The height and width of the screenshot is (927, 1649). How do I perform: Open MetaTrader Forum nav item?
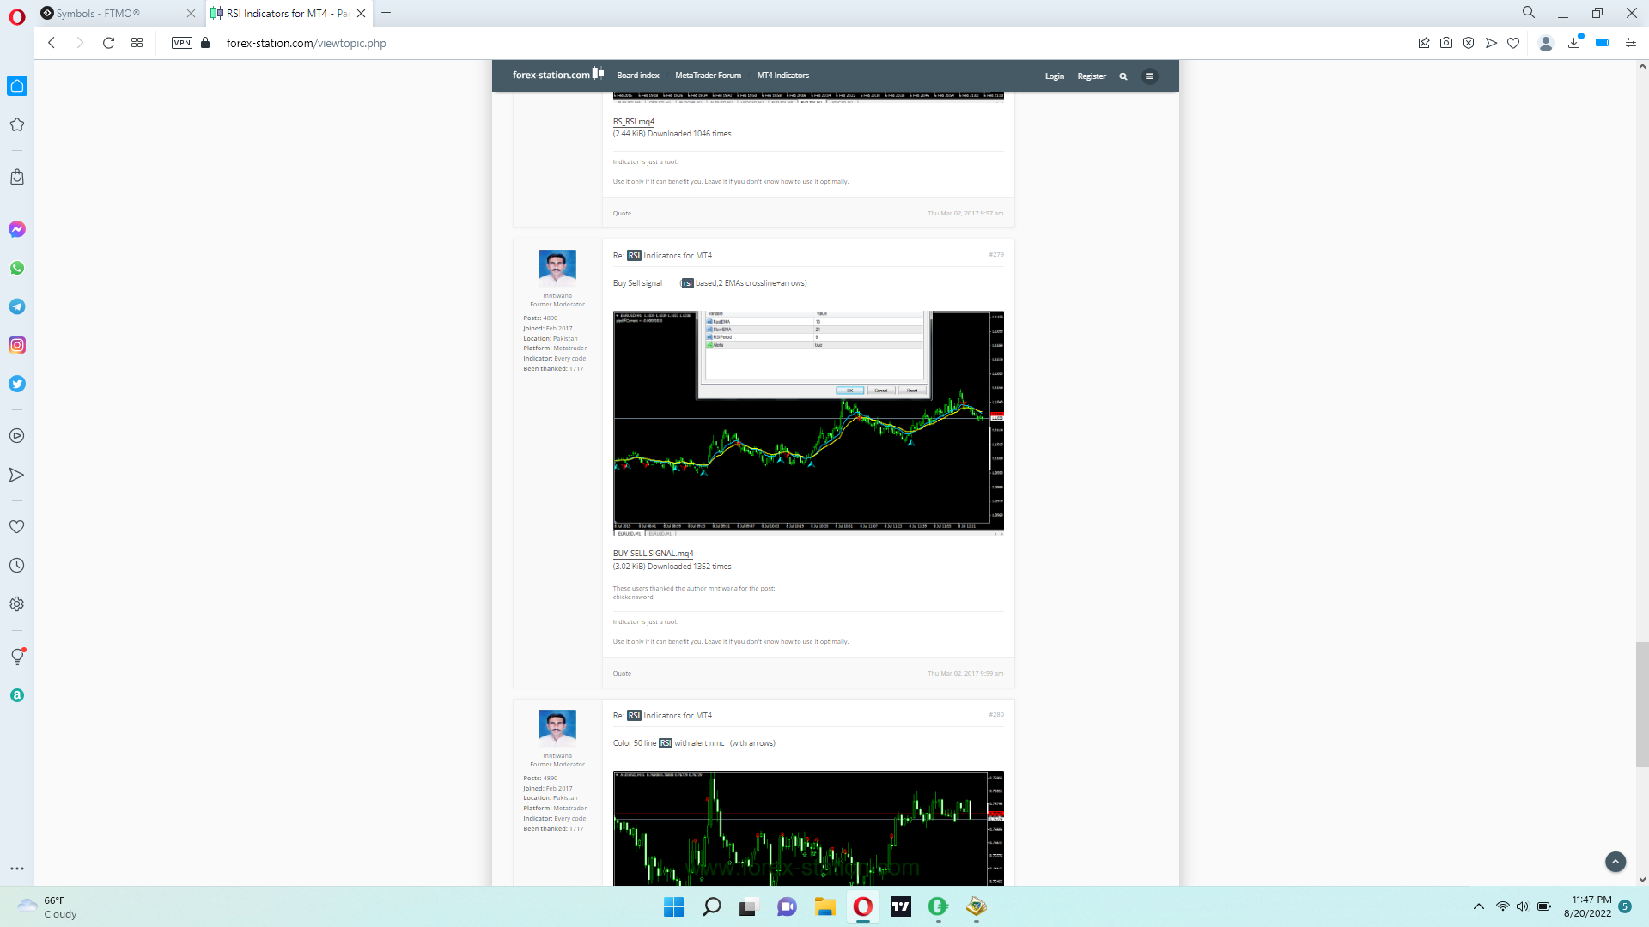pos(708,76)
